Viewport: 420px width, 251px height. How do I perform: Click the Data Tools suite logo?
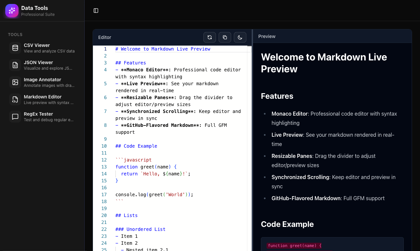pos(12,11)
